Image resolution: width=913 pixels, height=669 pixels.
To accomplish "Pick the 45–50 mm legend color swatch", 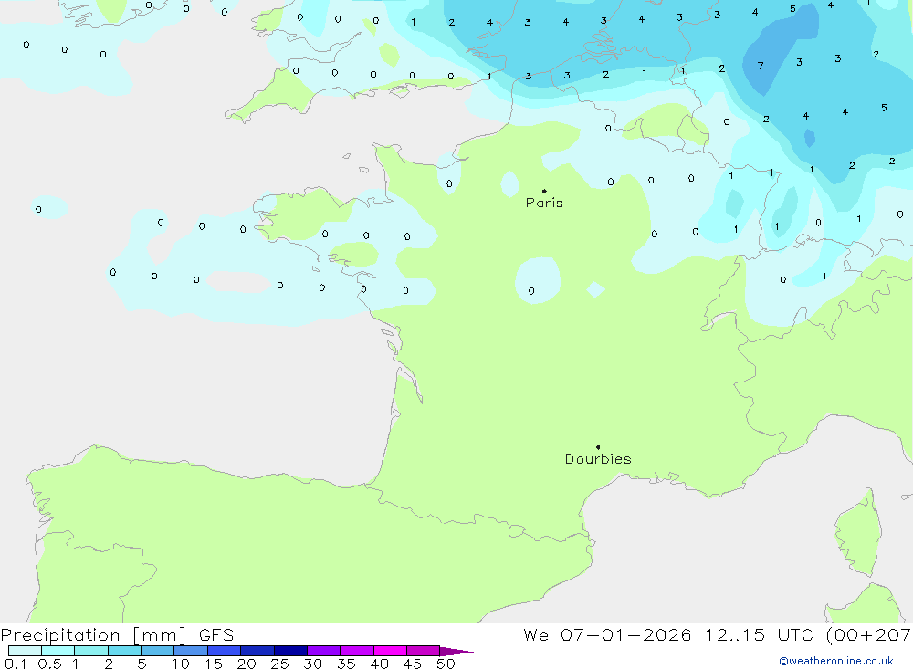I will click(x=424, y=651).
